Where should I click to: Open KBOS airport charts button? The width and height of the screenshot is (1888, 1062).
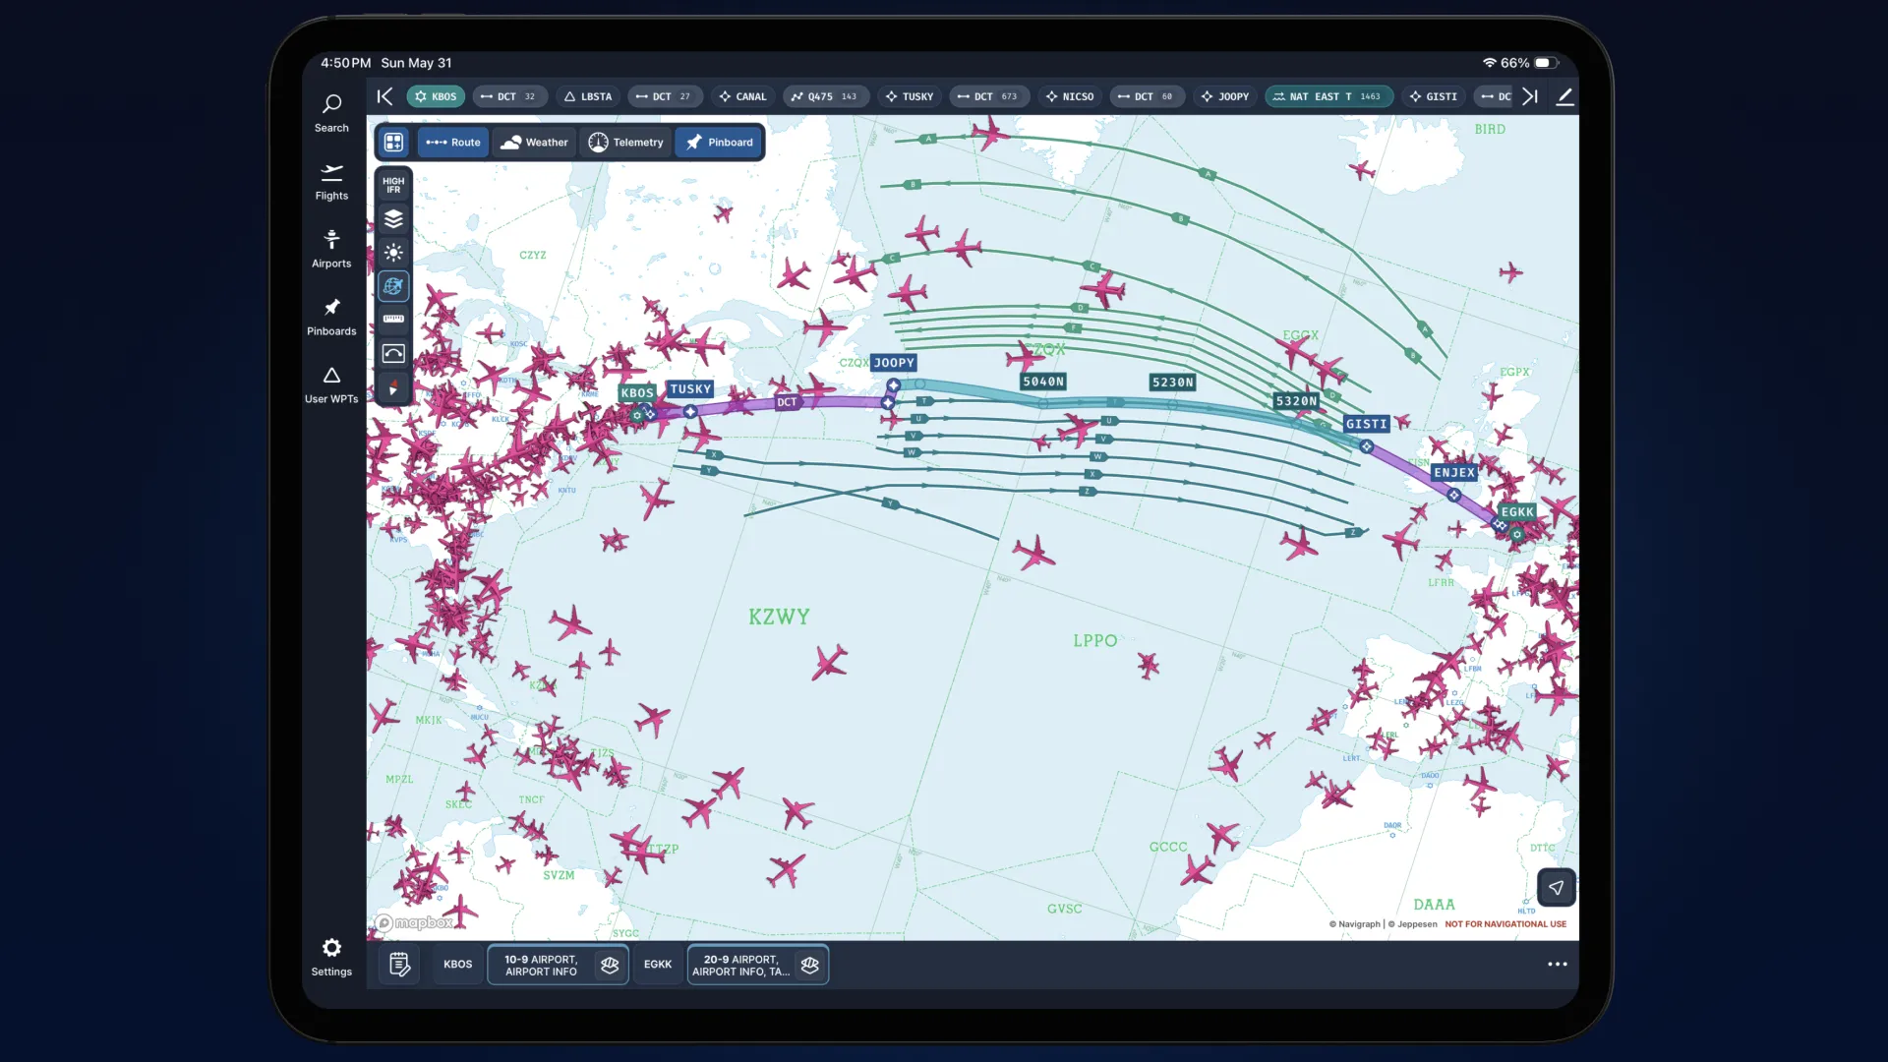[457, 965]
